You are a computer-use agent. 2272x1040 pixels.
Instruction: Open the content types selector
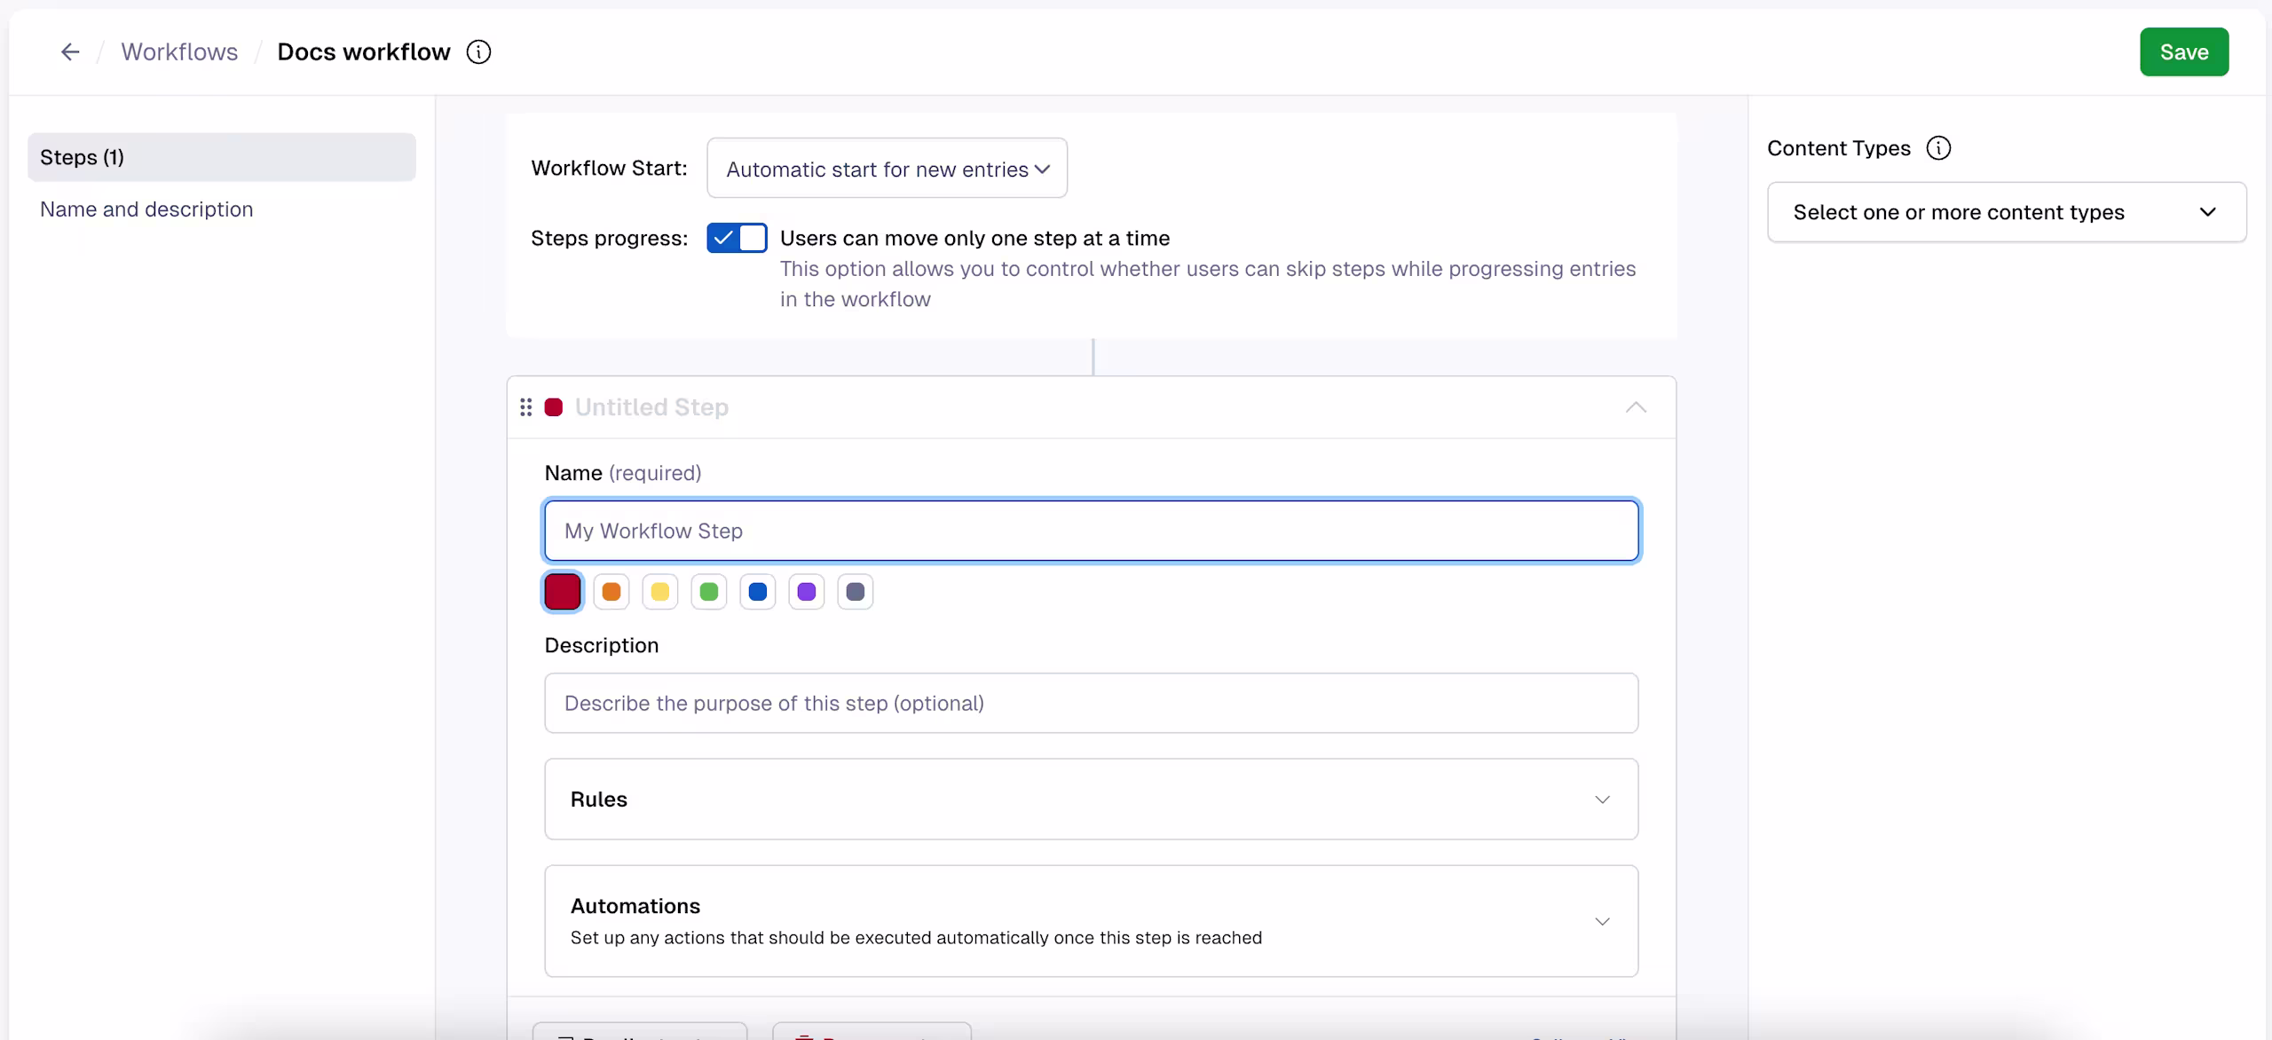pos(2007,212)
